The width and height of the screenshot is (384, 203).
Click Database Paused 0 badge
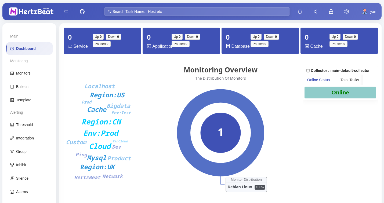[x=259, y=44]
